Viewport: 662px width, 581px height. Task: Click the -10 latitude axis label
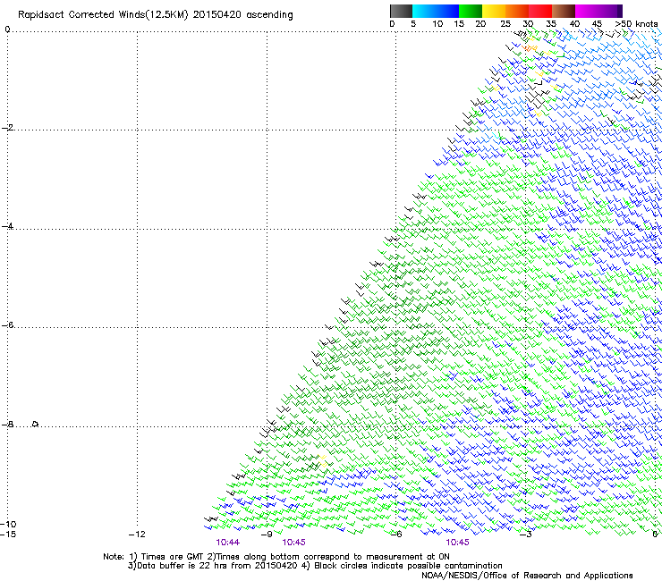(8, 525)
